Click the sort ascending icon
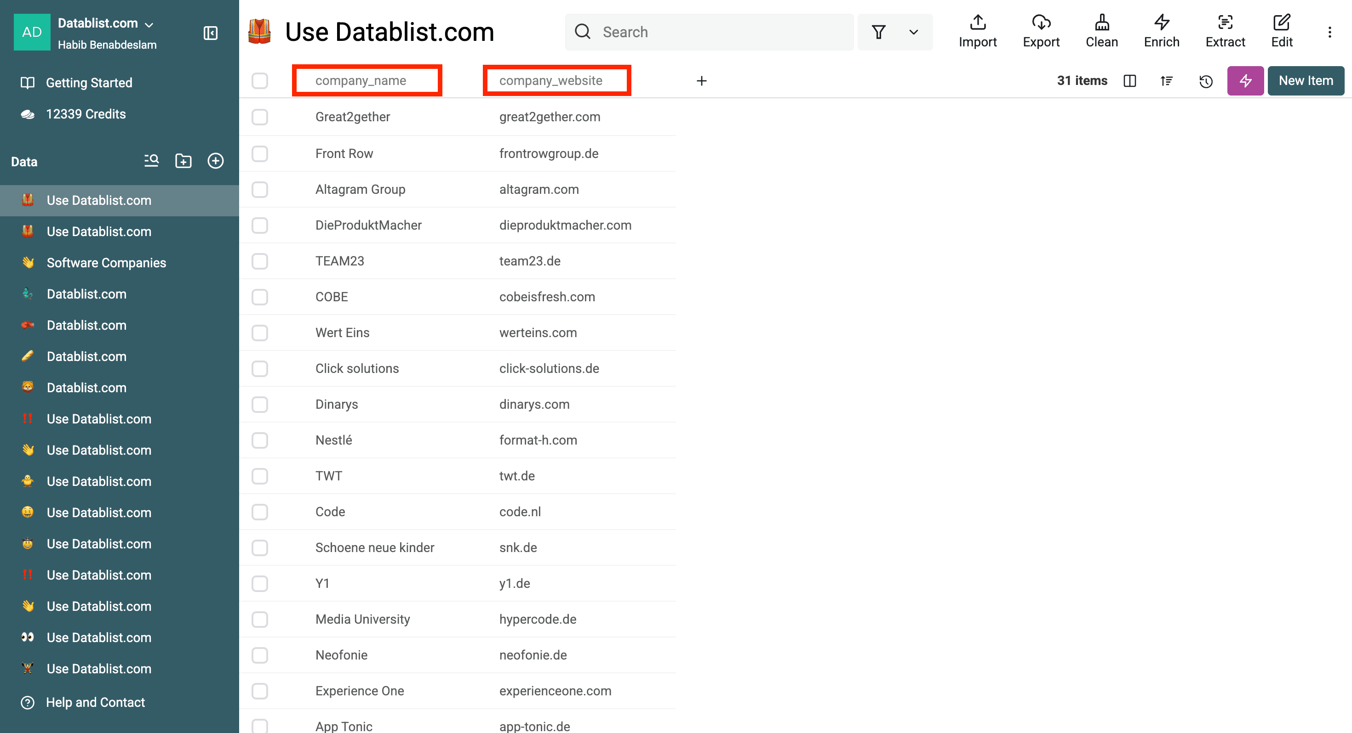The width and height of the screenshot is (1352, 733). click(x=1166, y=81)
